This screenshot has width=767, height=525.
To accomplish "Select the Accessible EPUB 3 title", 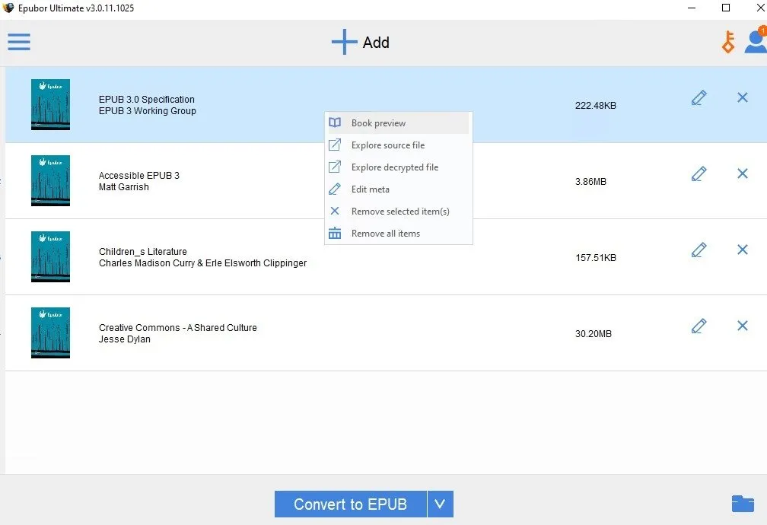I will (x=139, y=175).
